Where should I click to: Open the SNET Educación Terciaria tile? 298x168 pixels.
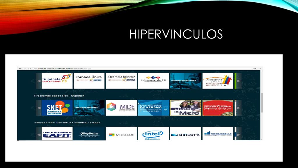point(57,108)
